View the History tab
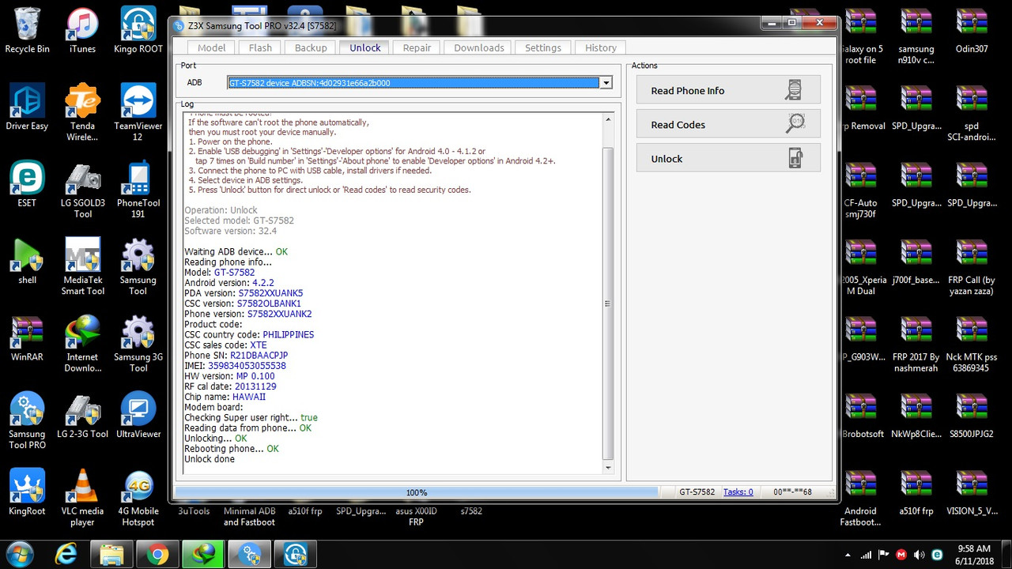 (x=601, y=47)
